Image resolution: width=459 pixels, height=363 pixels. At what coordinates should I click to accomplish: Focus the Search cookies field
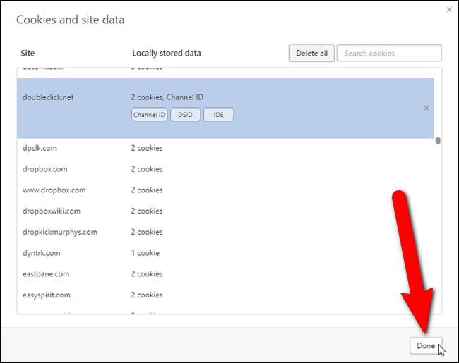(388, 54)
